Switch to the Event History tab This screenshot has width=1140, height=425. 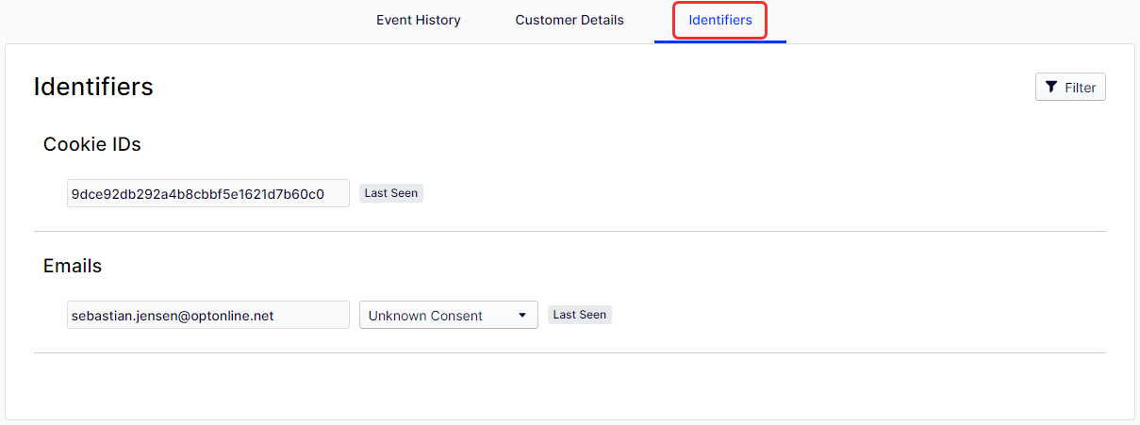419,20
